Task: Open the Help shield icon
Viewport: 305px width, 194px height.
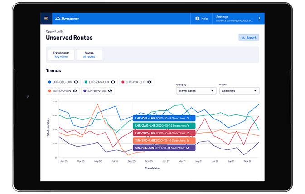Action: [x=198, y=19]
